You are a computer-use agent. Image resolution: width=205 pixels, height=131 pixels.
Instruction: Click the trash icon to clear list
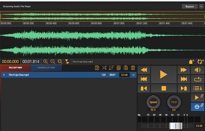pyautogui.click(x=133, y=68)
